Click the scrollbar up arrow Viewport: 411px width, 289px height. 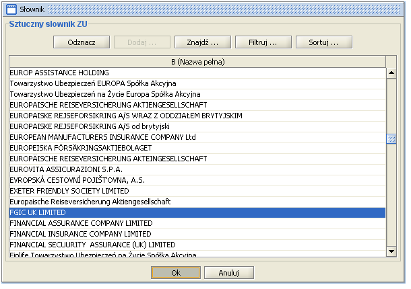tap(391, 73)
